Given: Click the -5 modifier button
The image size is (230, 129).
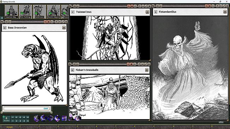Looking at the screenshot, I should (x=28, y=121).
